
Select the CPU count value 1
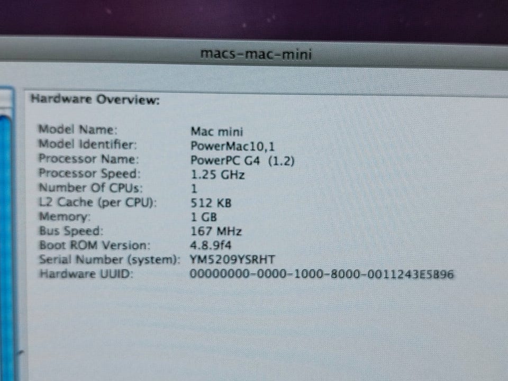pyautogui.click(x=194, y=189)
